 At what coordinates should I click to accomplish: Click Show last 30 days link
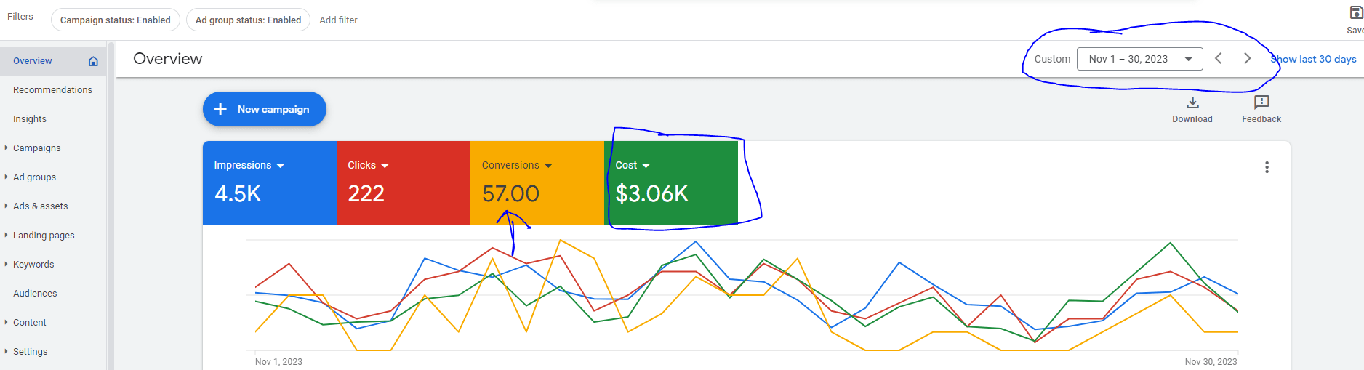pos(1314,59)
